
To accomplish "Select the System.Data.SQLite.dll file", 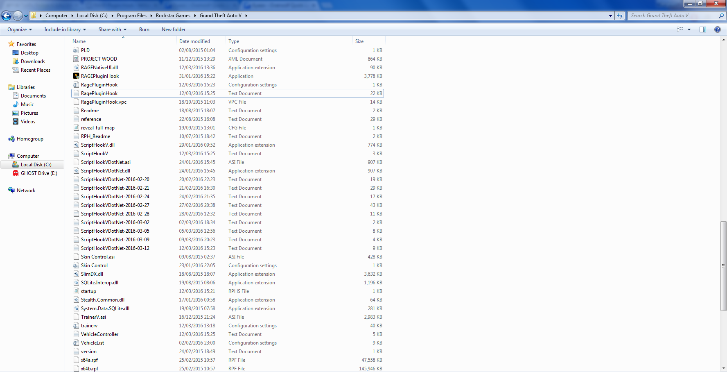I will coord(227,308).
